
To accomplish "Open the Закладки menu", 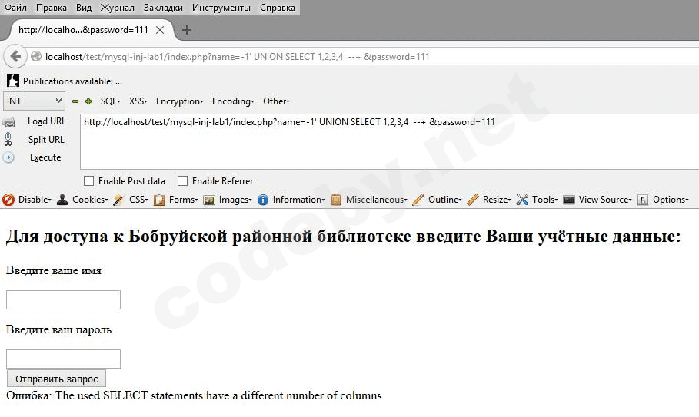I will [163, 8].
